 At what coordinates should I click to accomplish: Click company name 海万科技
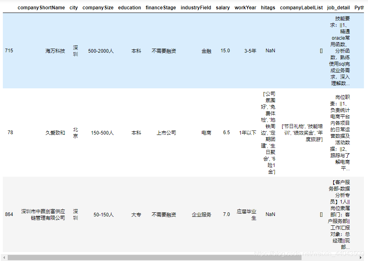click(x=55, y=51)
